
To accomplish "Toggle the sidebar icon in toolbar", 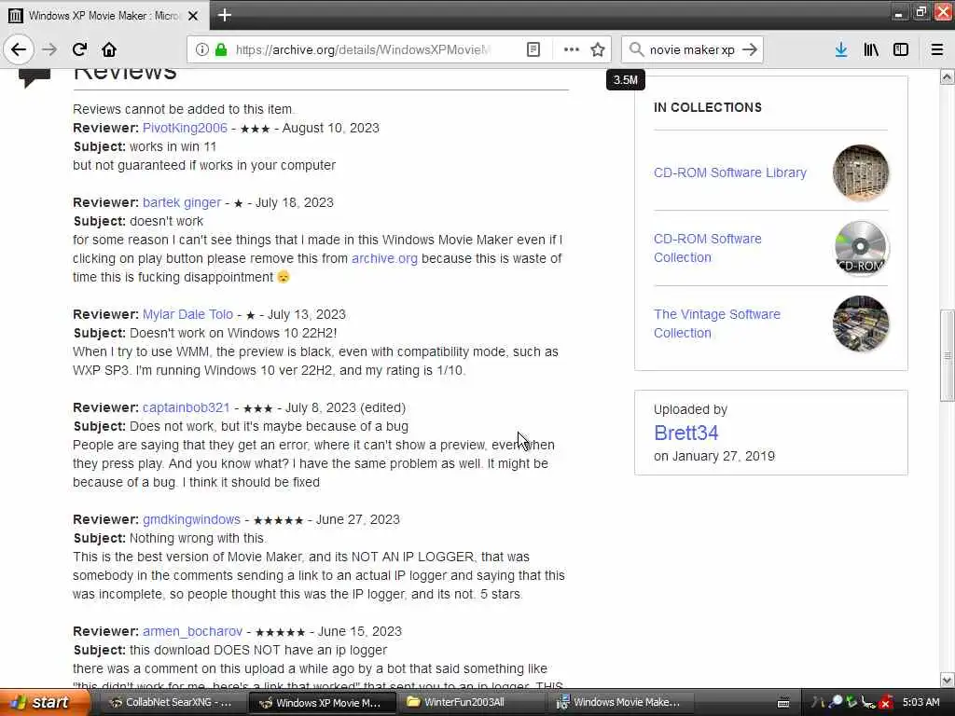I will (x=901, y=49).
